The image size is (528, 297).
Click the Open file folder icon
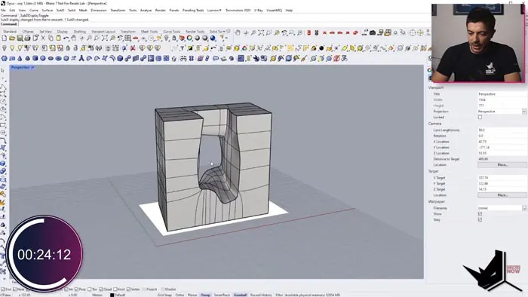point(12,38)
